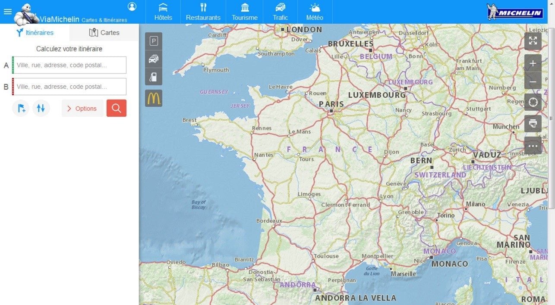Locate my position on map
This screenshot has height=305, width=555.
[533, 102]
